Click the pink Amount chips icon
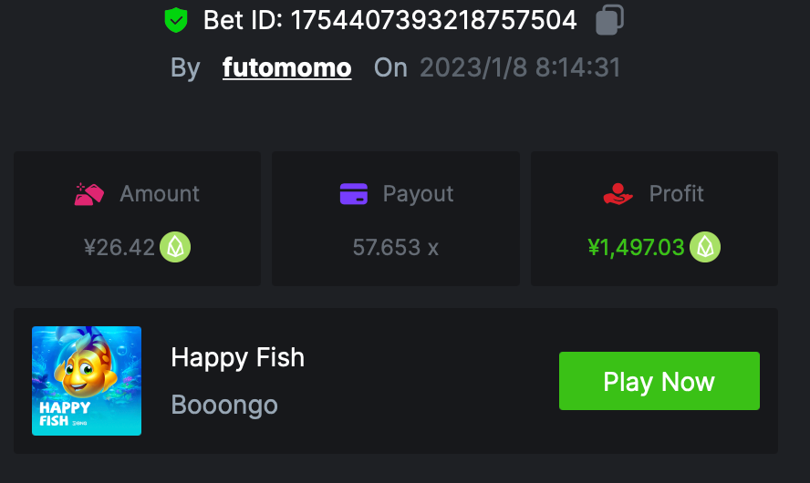This screenshot has width=810, height=483. tap(89, 194)
